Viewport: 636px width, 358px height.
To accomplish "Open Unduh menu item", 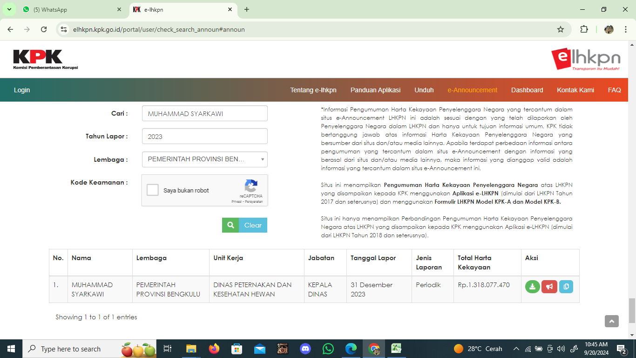I will pyautogui.click(x=424, y=90).
